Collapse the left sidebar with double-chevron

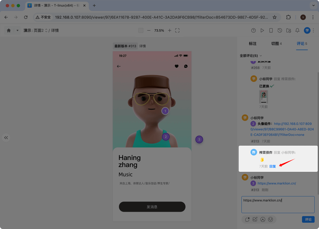tap(6, 138)
